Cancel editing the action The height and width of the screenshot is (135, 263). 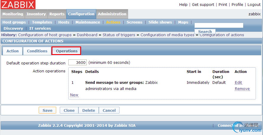point(109,110)
